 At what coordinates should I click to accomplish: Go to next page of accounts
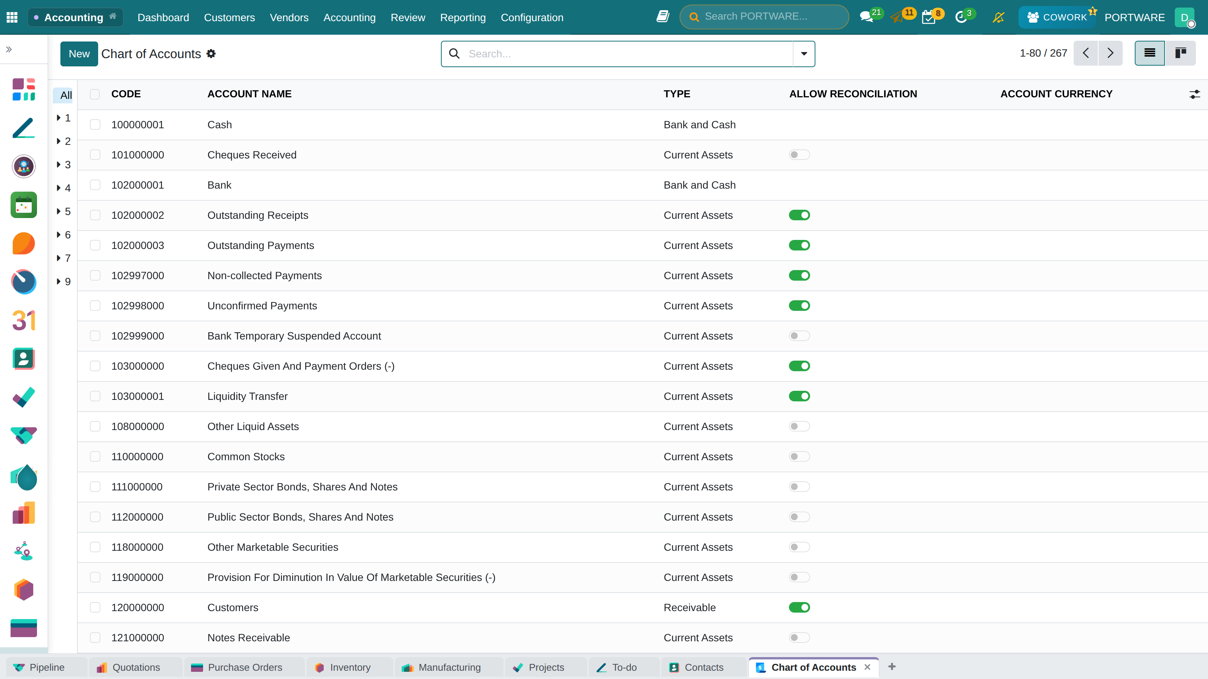coord(1110,53)
